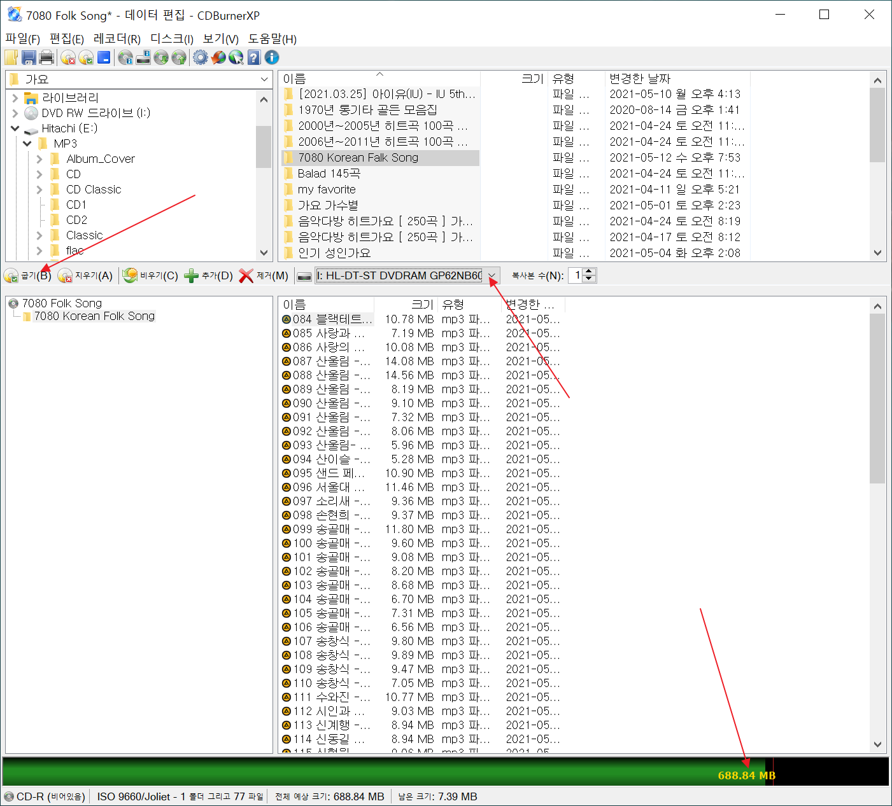892x806 pixels.
Task: Save the compilation with the floppy icon
Action: tap(29, 57)
